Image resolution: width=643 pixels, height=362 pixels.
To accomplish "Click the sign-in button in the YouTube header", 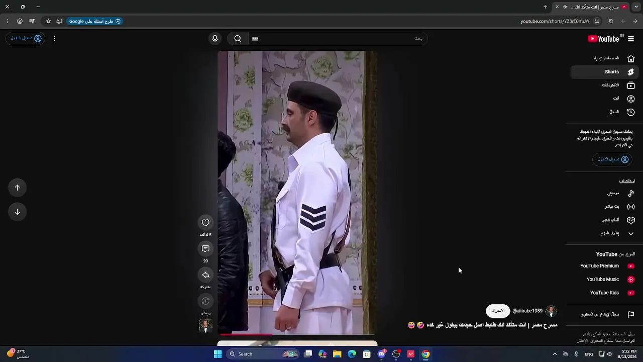I will click(26, 38).
